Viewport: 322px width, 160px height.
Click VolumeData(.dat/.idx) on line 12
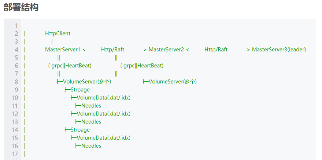point(103,114)
